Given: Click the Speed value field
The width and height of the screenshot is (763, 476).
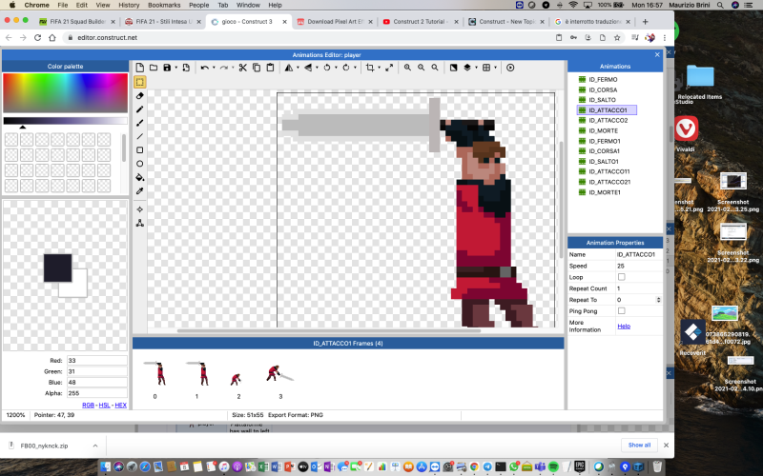Looking at the screenshot, I should coord(638,266).
